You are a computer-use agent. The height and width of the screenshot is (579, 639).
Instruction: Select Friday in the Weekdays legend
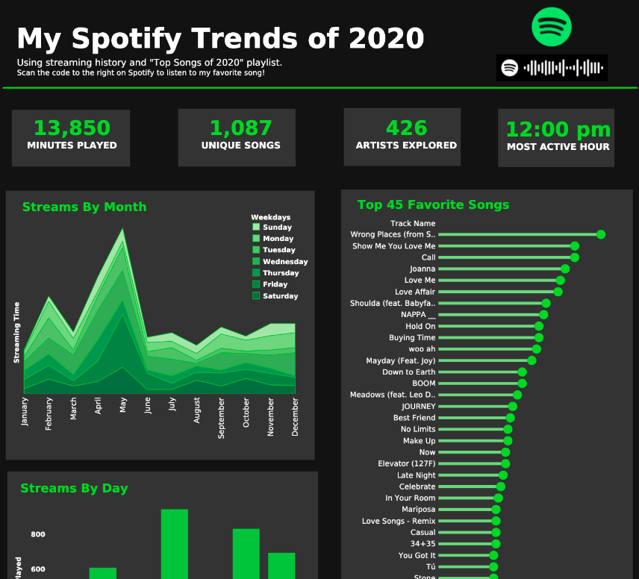tap(275, 284)
